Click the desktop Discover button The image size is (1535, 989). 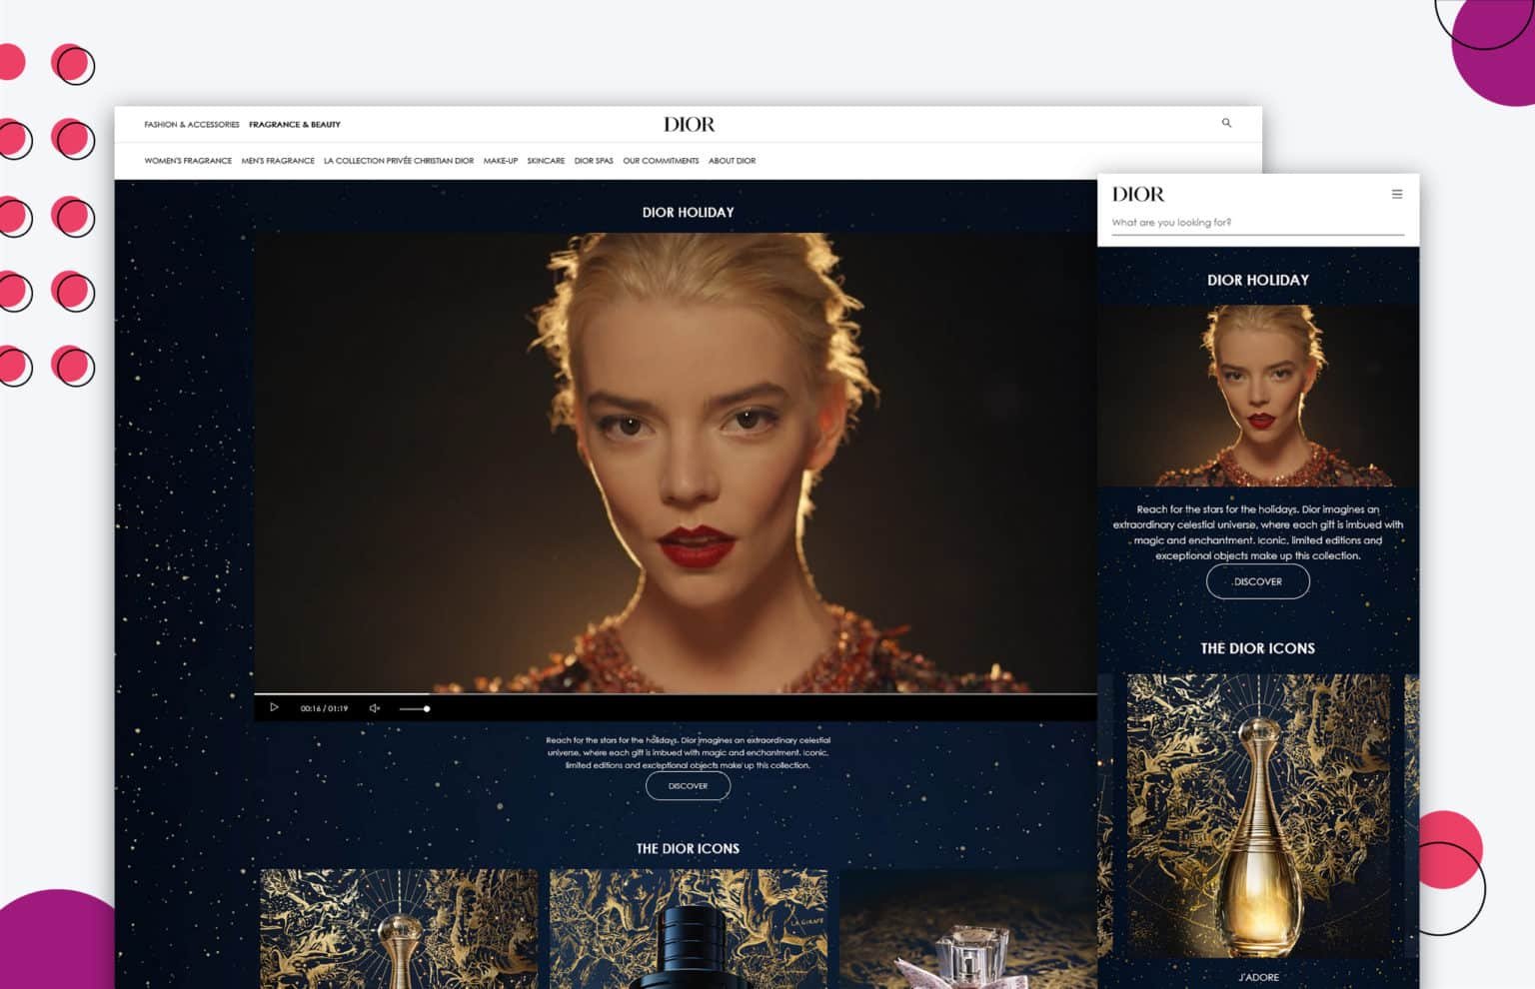click(x=688, y=786)
